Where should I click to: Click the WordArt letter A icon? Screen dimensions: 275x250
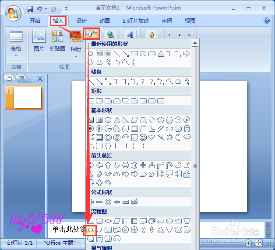click(130, 34)
